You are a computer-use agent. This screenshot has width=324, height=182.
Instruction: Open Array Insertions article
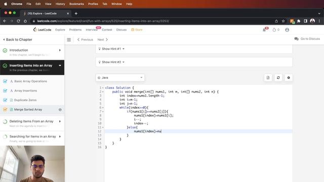26,90
